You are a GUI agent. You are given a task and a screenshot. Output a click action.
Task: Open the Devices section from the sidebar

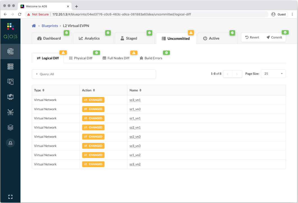(x=10, y=66)
